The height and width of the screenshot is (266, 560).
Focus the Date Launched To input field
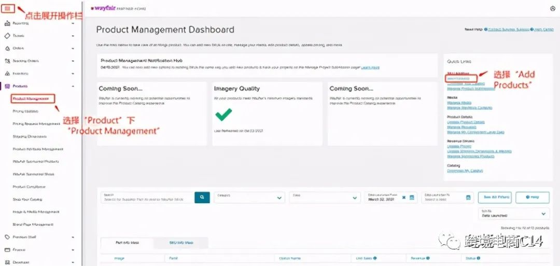(x=443, y=198)
